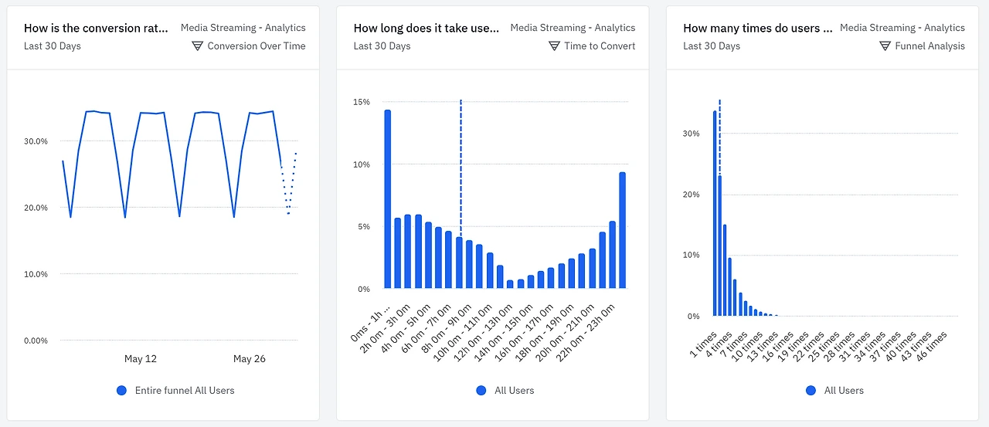This screenshot has width=989, height=427.
Task: Click the tallest bar for 0ms - 1h
Action: pyautogui.click(x=387, y=201)
